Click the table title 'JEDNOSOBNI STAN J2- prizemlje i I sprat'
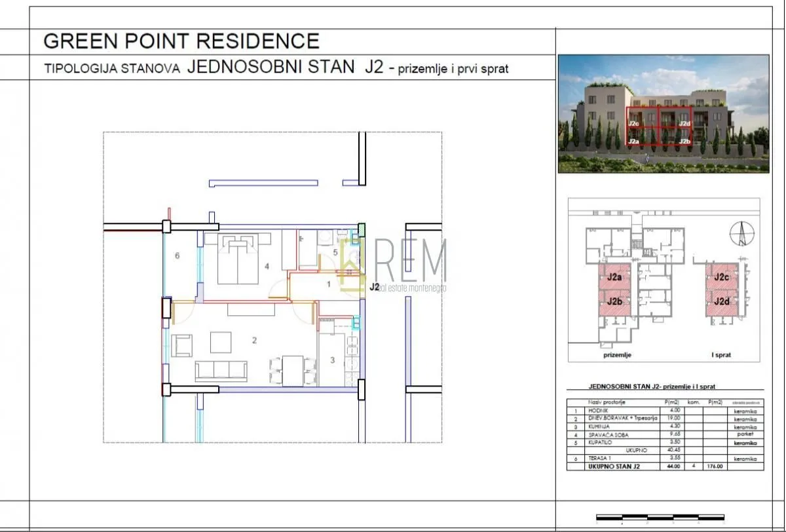 (652, 387)
